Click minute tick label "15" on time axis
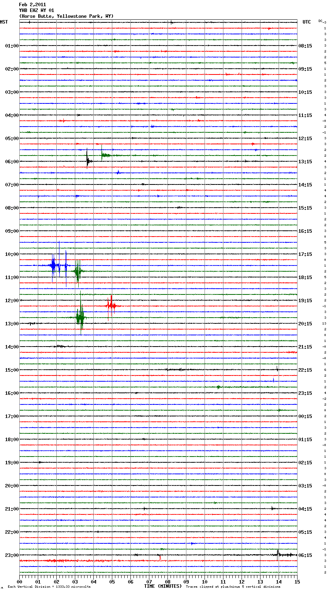This screenshot has width=328, height=592. [297, 582]
